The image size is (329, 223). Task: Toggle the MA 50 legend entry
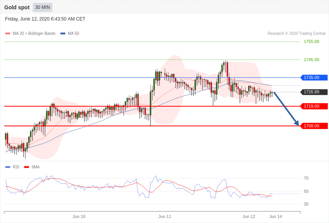tap(70, 33)
